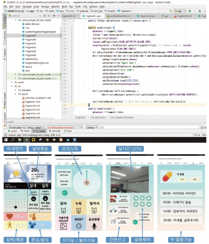This screenshot has height=244, width=209.
Task: Toggle the TODO tool window button
Action: click(25, 131)
